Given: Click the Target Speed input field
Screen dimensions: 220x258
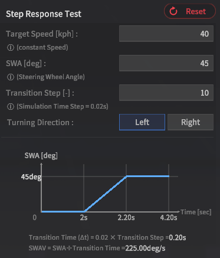Looking at the screenshot, I should pyautogui.click(x=166, y=34).
